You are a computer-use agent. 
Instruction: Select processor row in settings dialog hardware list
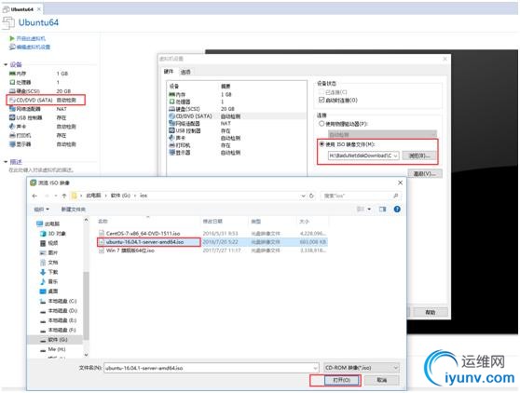coord(237,102)
